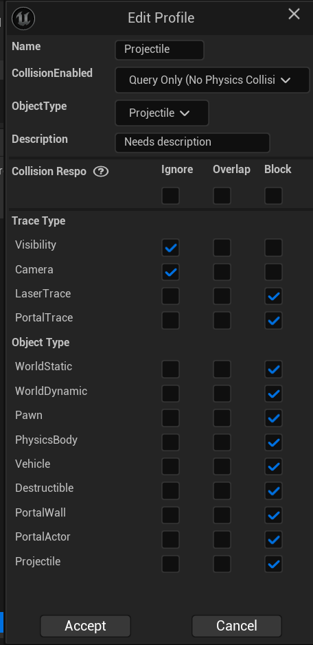Viewport: 313px width, 645px height.
Task: Check the Overlap all header checkbox
Action: (222, 196)
